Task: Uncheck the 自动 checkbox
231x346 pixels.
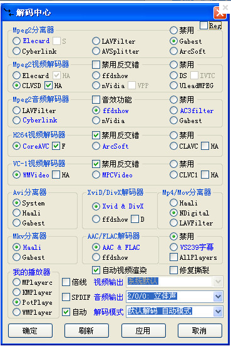Action: click(x=66, y=312)
